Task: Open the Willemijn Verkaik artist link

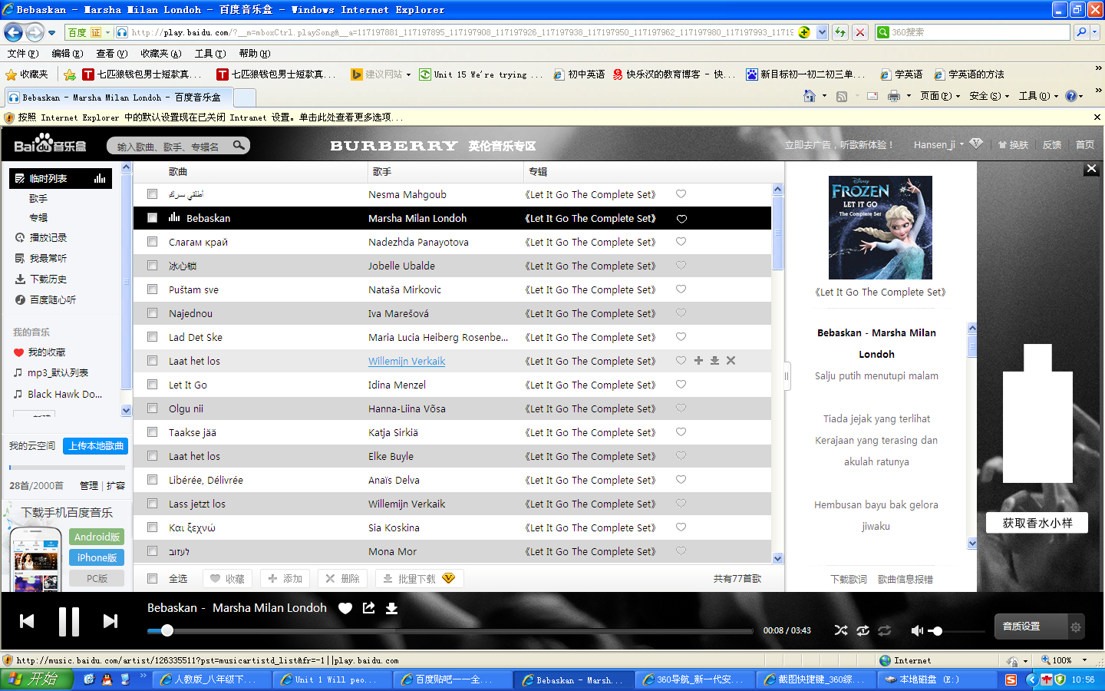Action: [x=407, y=361]
